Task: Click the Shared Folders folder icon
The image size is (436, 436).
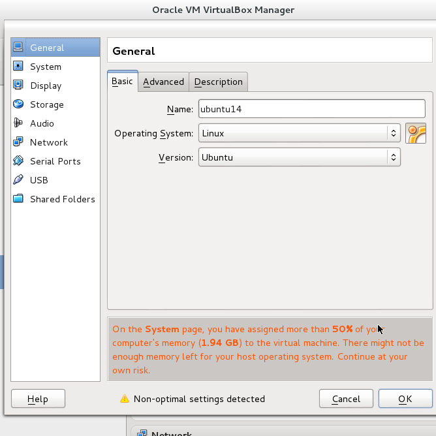Action: point(18,198)
